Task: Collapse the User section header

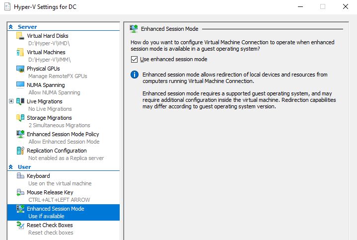Action: (x=11, y=167)
